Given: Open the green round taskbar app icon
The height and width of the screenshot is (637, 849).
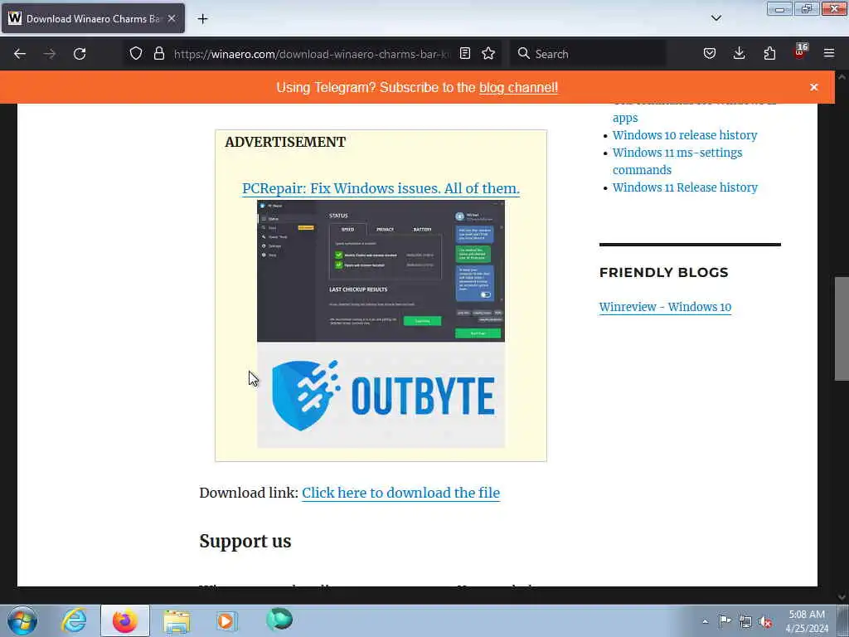Looking at the screenshot, I should pos(279,619).
